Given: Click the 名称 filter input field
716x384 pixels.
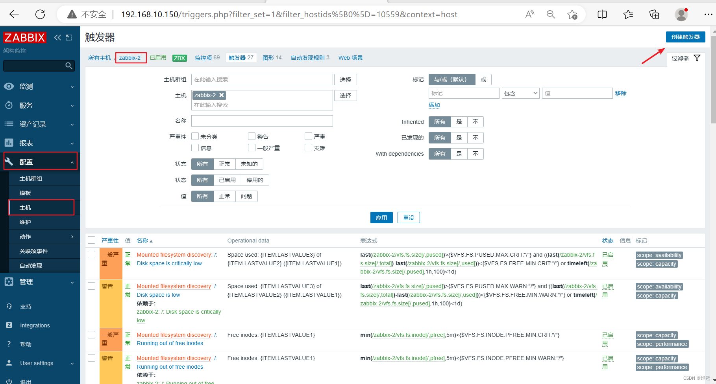Looking at the screenshot, I should 262,121.
